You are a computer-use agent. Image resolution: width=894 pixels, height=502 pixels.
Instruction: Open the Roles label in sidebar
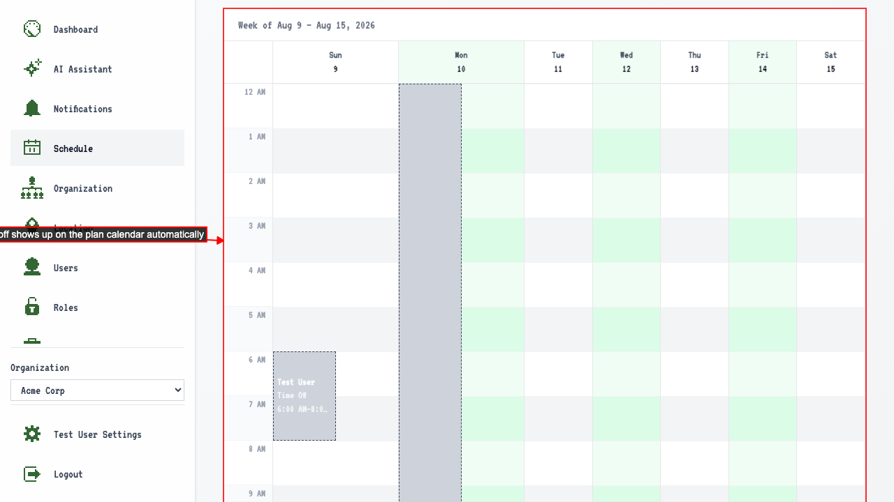pyautogui.click(x=66, y=307)
